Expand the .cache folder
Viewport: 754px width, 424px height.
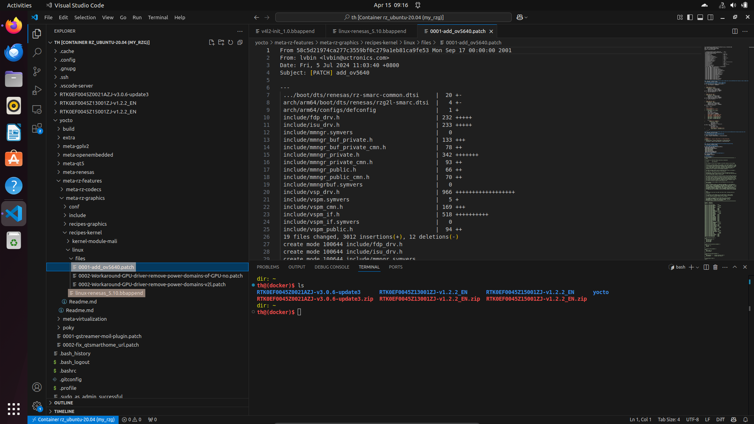tap(147, 51)
